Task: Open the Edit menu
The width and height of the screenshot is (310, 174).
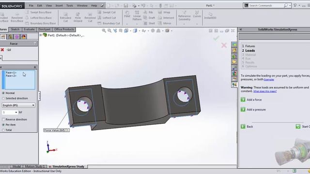Action: coord(40,5)
